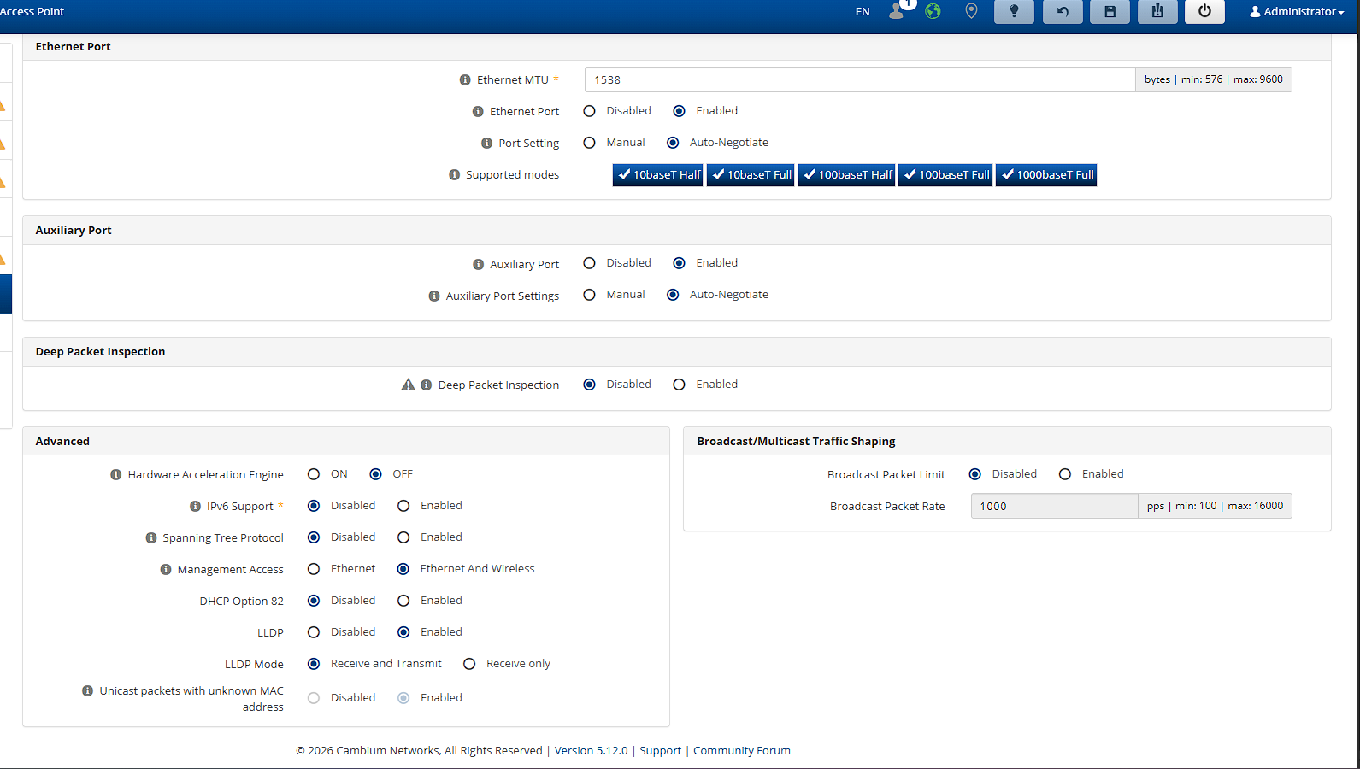Viewport: 1360px width, 769px height.
Task: Select OFF for Hardware Acceleration Engine
Action: pos(375,474)
